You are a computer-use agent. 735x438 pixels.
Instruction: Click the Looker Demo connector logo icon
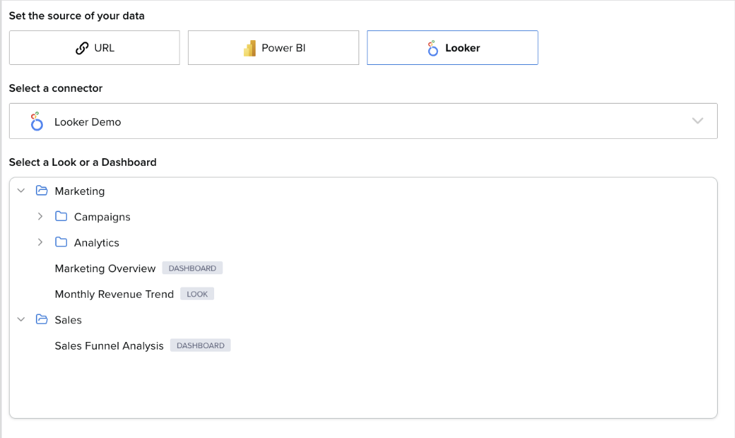click(x=37, y=122)
